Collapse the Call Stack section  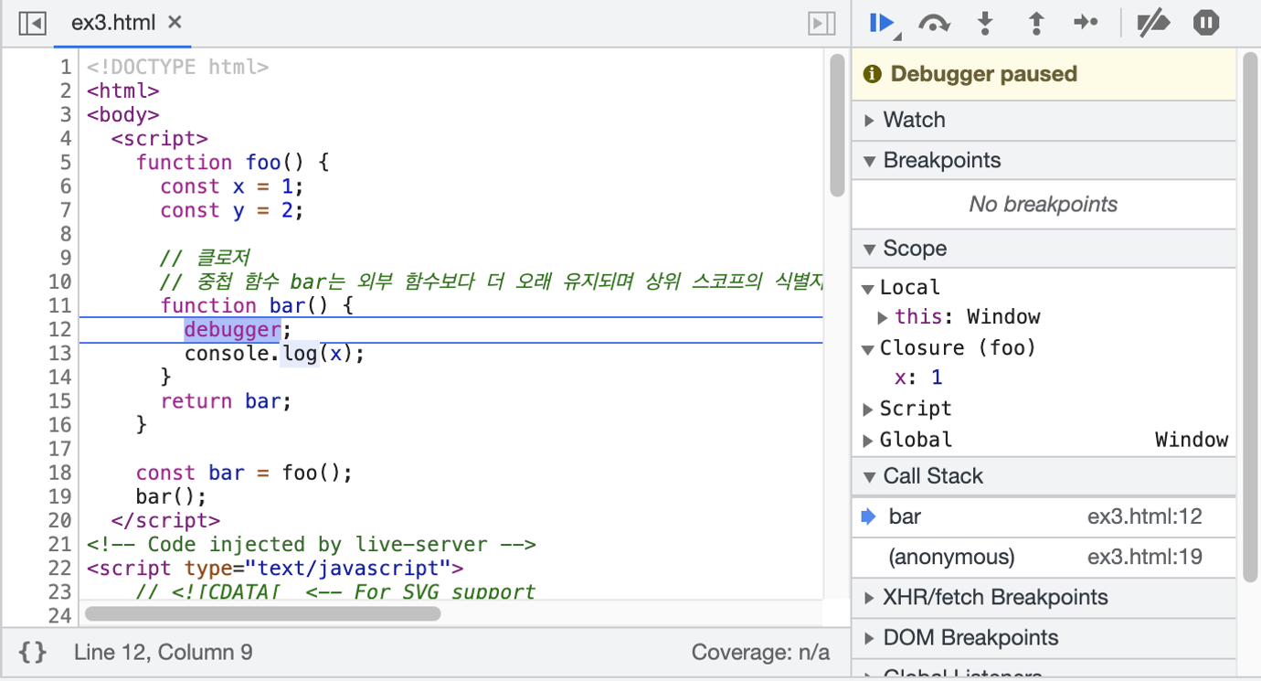[1044, 476]
